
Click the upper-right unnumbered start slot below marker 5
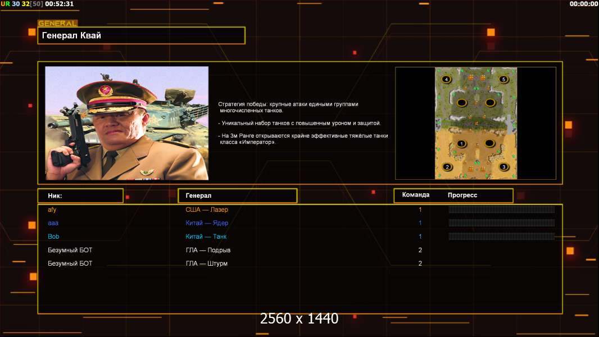(490, 103)
